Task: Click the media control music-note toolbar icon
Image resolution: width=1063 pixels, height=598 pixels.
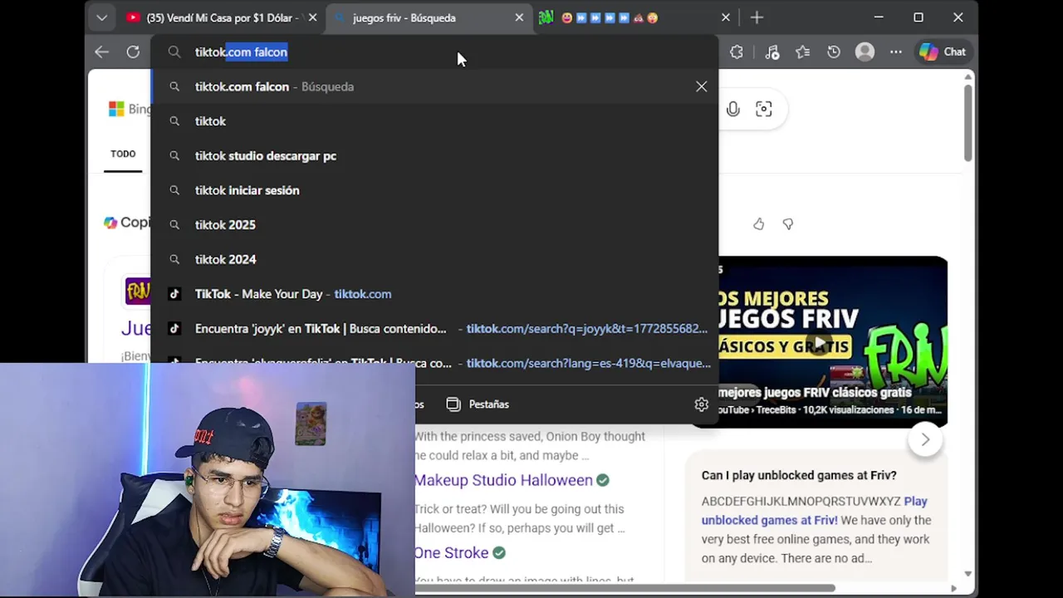Action: pos(772,51)
